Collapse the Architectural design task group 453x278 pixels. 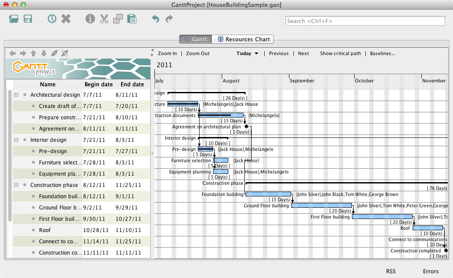(16, 95)
